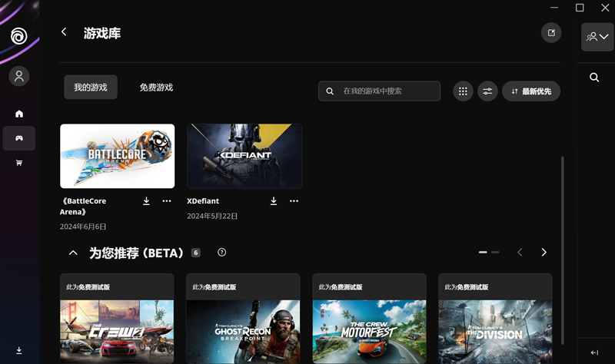Click the XDefiant title text

pyautogui.click(x=203, y=201)
